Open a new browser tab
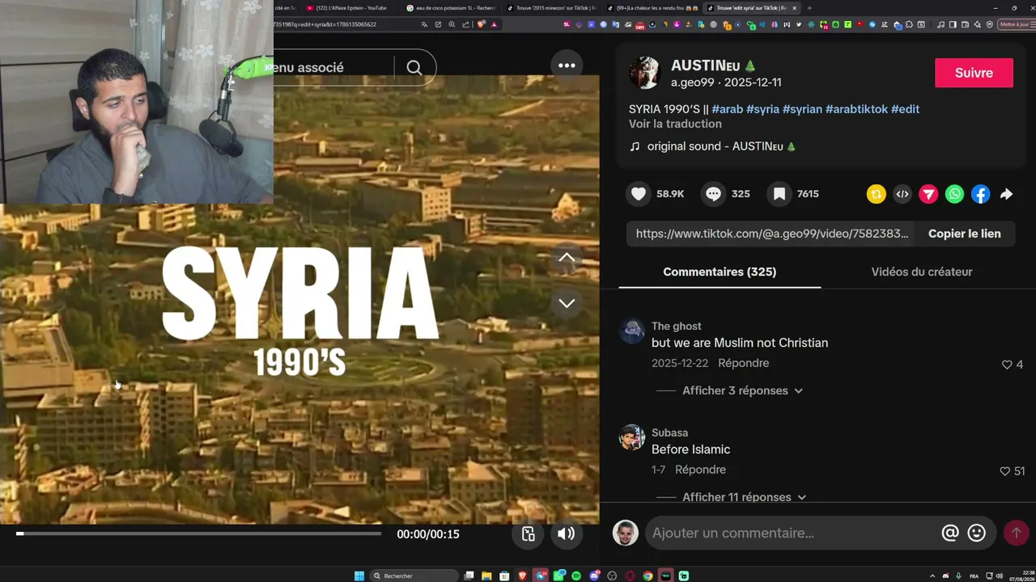 click(x=809, y=8)
